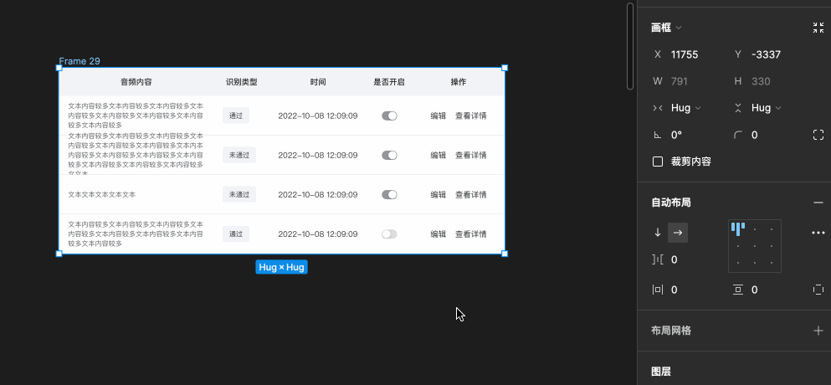Image resolution: width=831 pixels, height=385 pixels.
Task: Click the height field showing 330
Action: click(761, 81)
